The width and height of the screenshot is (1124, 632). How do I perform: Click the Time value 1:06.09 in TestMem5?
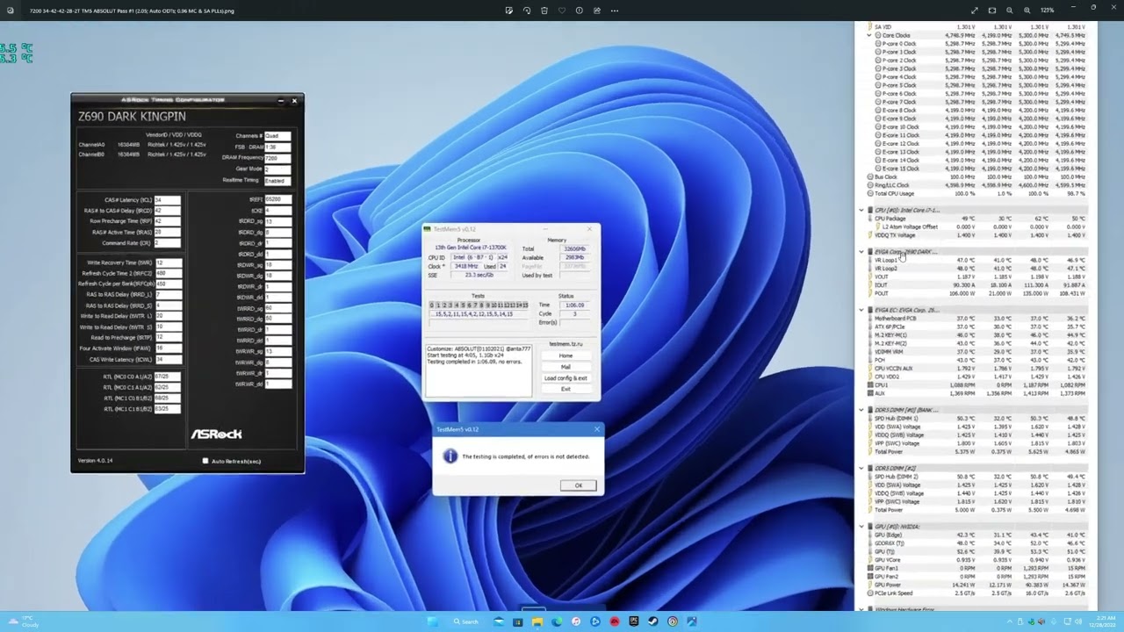click(575, 305)
